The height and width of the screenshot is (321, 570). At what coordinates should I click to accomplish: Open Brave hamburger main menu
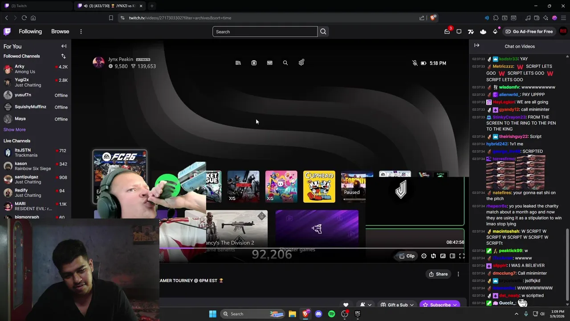(563, 18)
